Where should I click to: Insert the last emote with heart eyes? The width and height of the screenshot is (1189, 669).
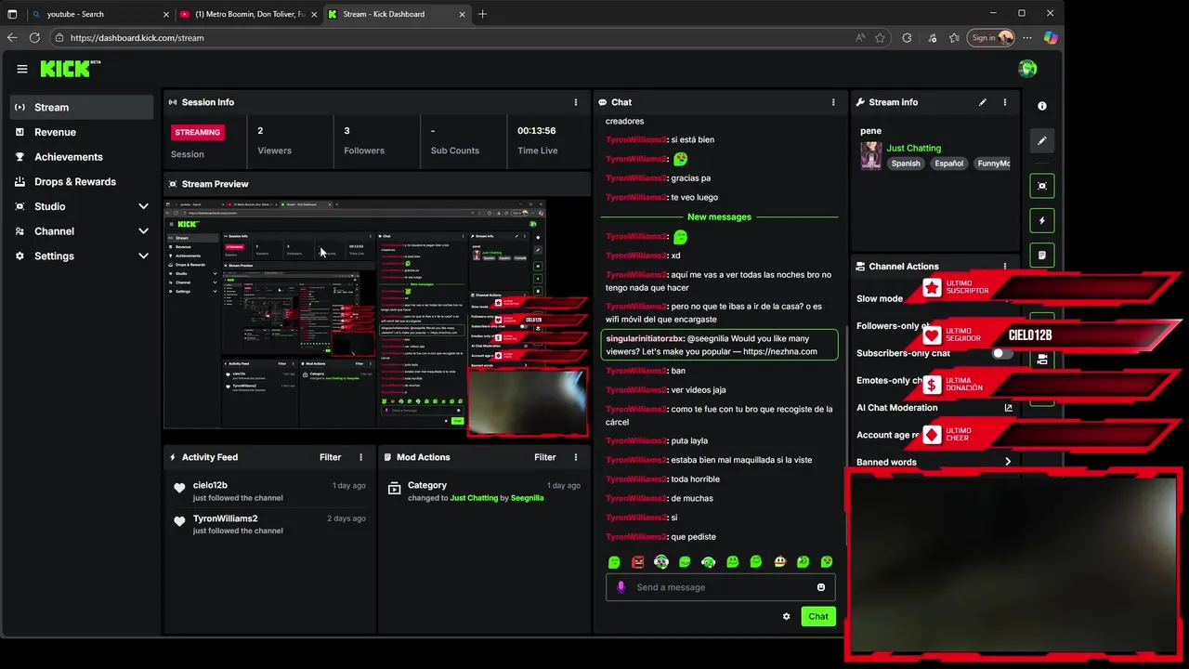click(827, 562)
